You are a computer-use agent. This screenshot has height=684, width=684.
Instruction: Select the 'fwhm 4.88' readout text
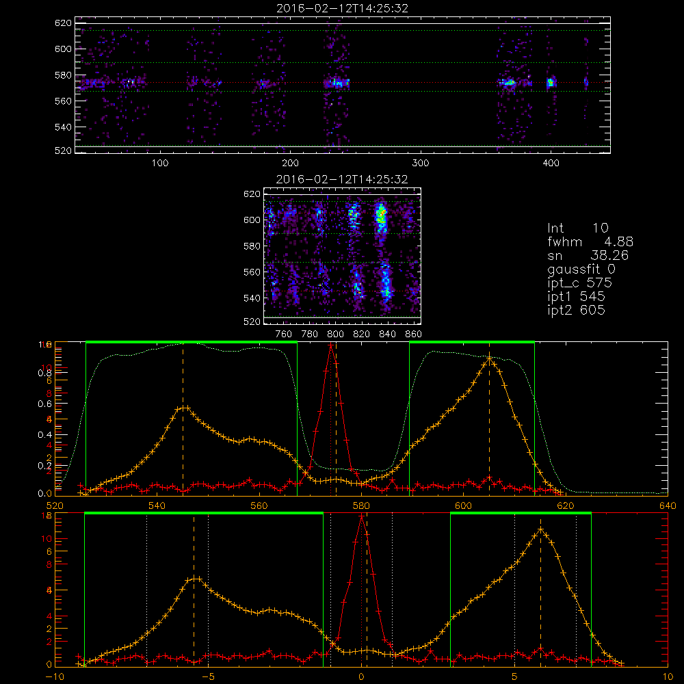(590, 241)
